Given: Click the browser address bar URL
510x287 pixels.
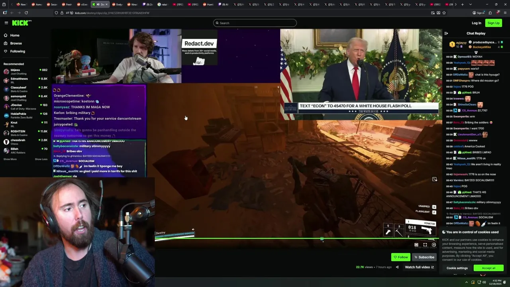Looking at the screenshot, I should 112,13.
